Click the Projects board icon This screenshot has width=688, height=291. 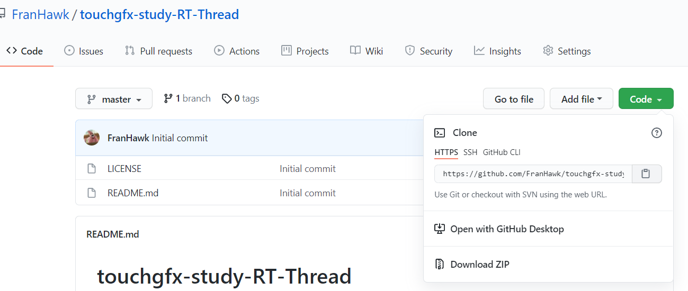(x=287, y=51)
